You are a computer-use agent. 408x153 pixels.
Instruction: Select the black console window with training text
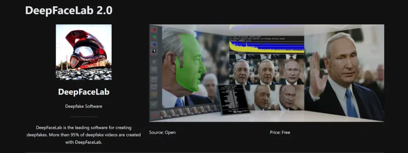coord(233,100)
